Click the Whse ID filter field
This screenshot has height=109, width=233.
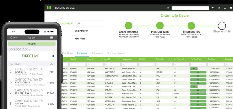click(x=95, y=64)
